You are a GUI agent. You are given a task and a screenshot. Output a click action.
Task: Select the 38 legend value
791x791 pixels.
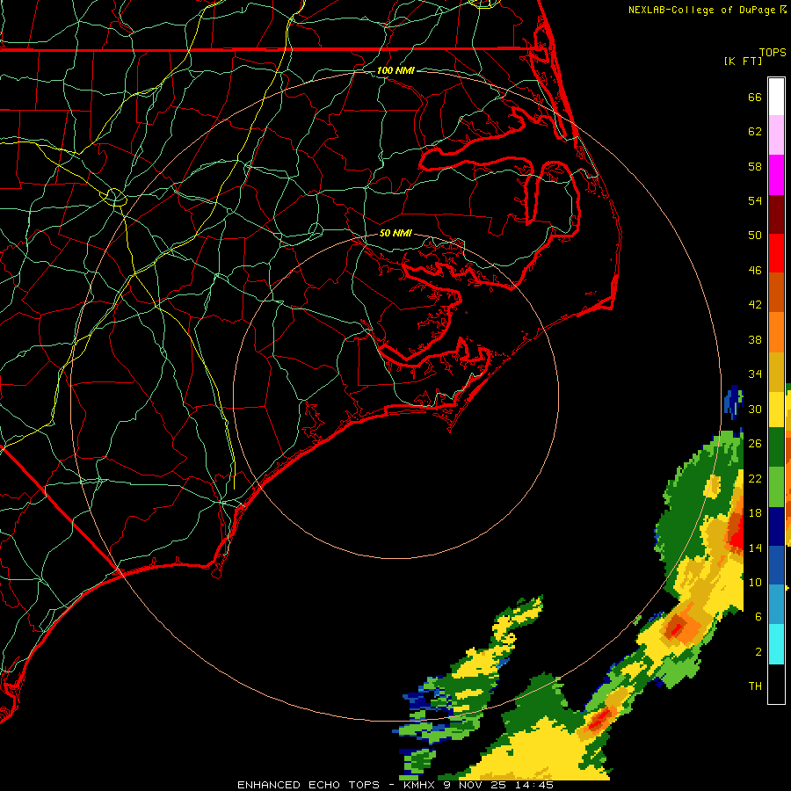[755, 339]
